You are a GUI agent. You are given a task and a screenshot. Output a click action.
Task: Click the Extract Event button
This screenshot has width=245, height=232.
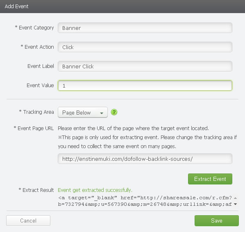click(210, 179)
